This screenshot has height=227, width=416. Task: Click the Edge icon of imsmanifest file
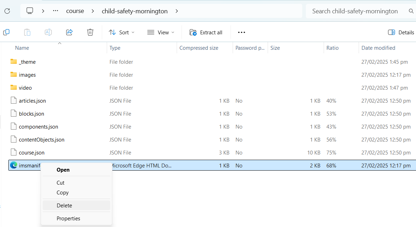(x=14, y=165)
